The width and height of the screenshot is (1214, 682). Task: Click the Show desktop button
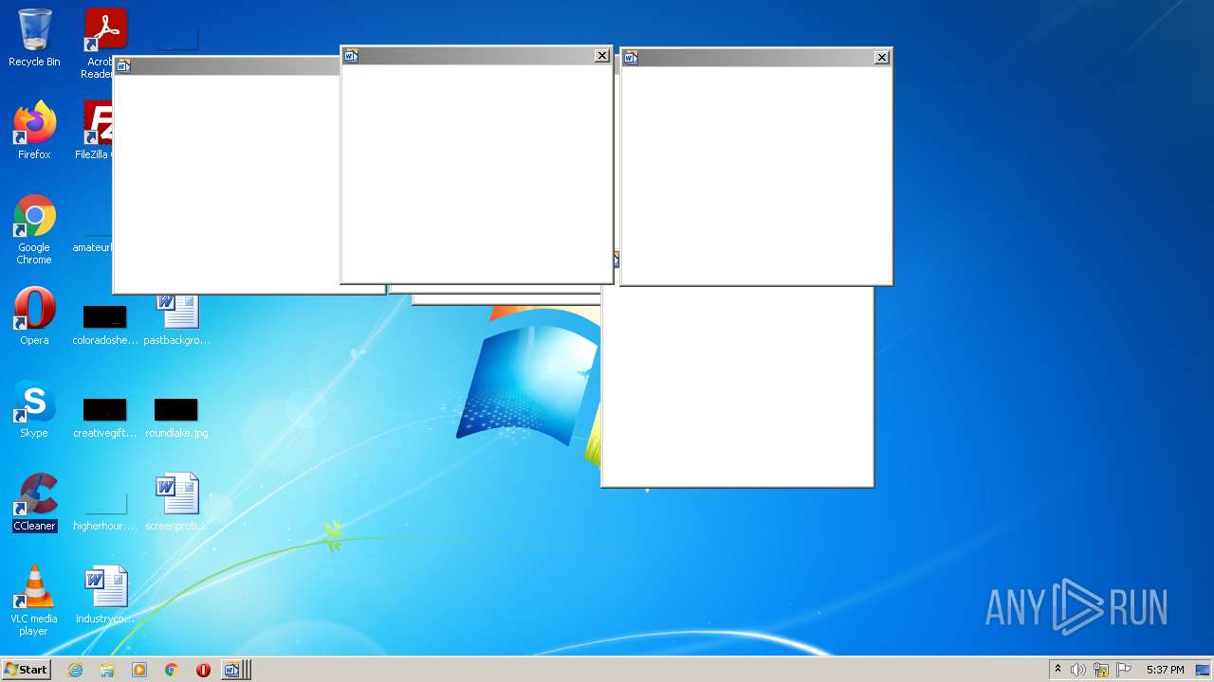(1203, 670)
